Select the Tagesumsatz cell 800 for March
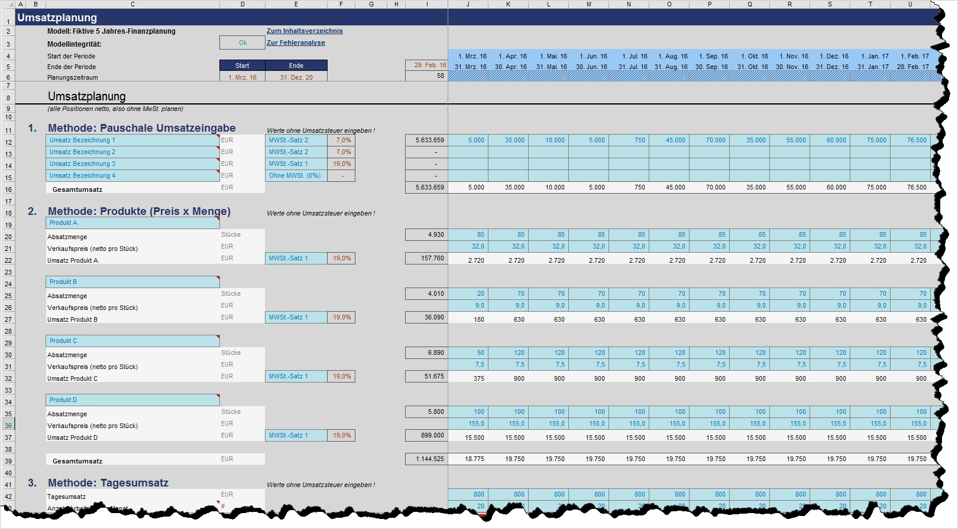The width and height of the screenshot is (958, 529). [x=468, y=494]
